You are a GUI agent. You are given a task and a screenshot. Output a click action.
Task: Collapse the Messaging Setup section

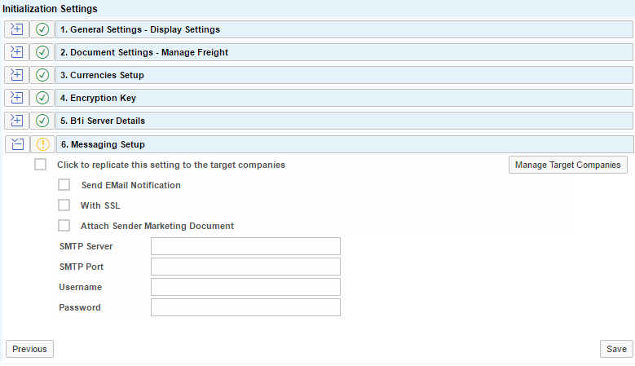point(16,144)
